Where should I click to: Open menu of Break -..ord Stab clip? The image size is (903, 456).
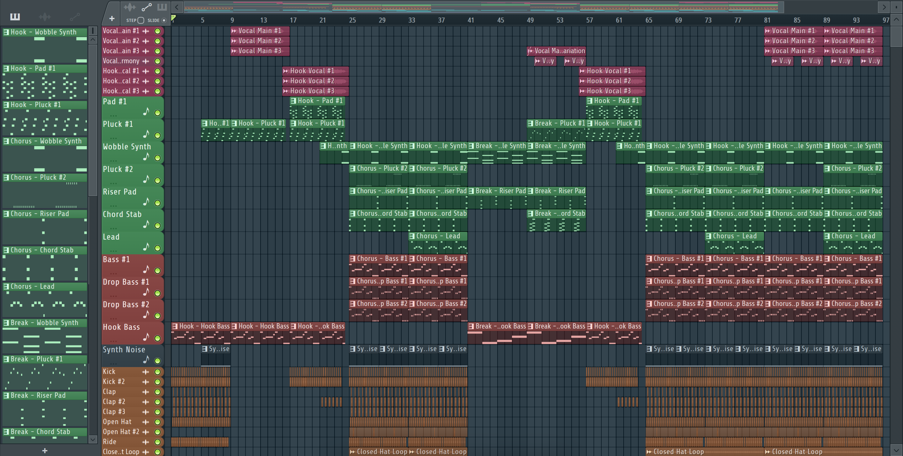[x=531, y=213]
